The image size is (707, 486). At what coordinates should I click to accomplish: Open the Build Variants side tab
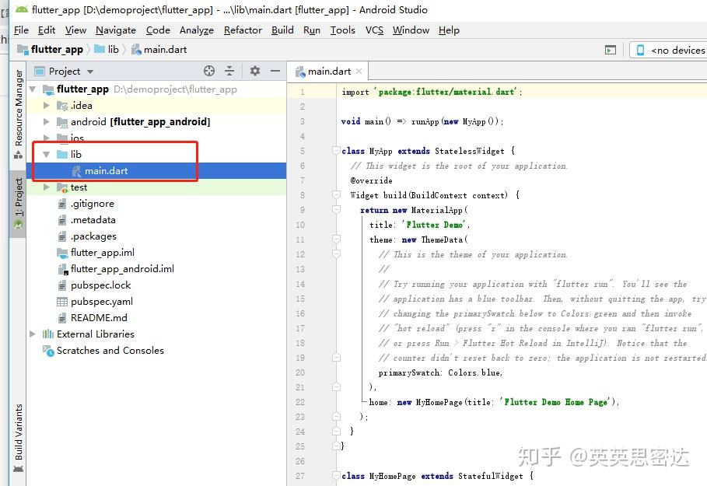pyautogui.click(x=18, y=437)
